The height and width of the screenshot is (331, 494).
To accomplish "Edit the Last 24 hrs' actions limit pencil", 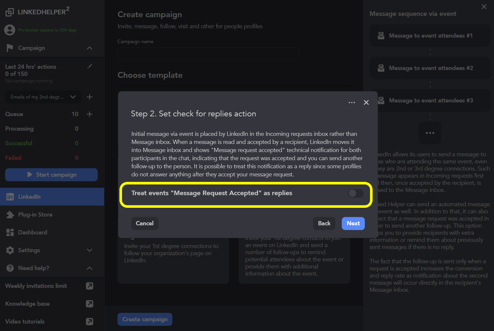I will 90,66.
